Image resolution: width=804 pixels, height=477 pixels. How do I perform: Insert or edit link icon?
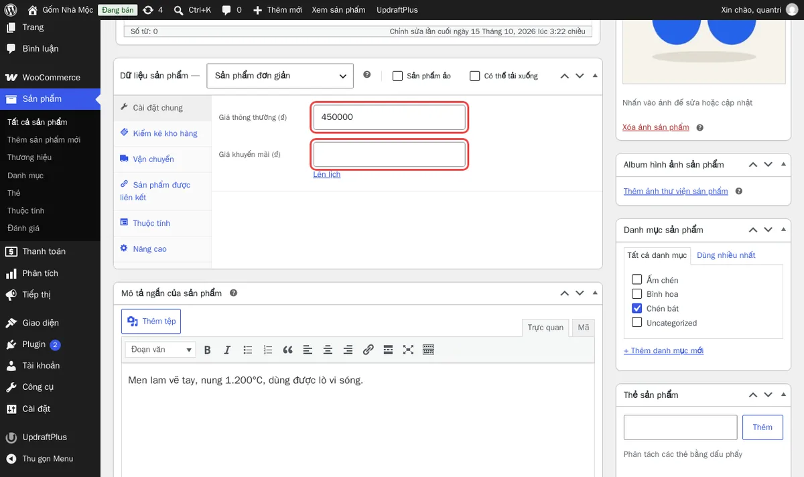(x=368, y=350)
